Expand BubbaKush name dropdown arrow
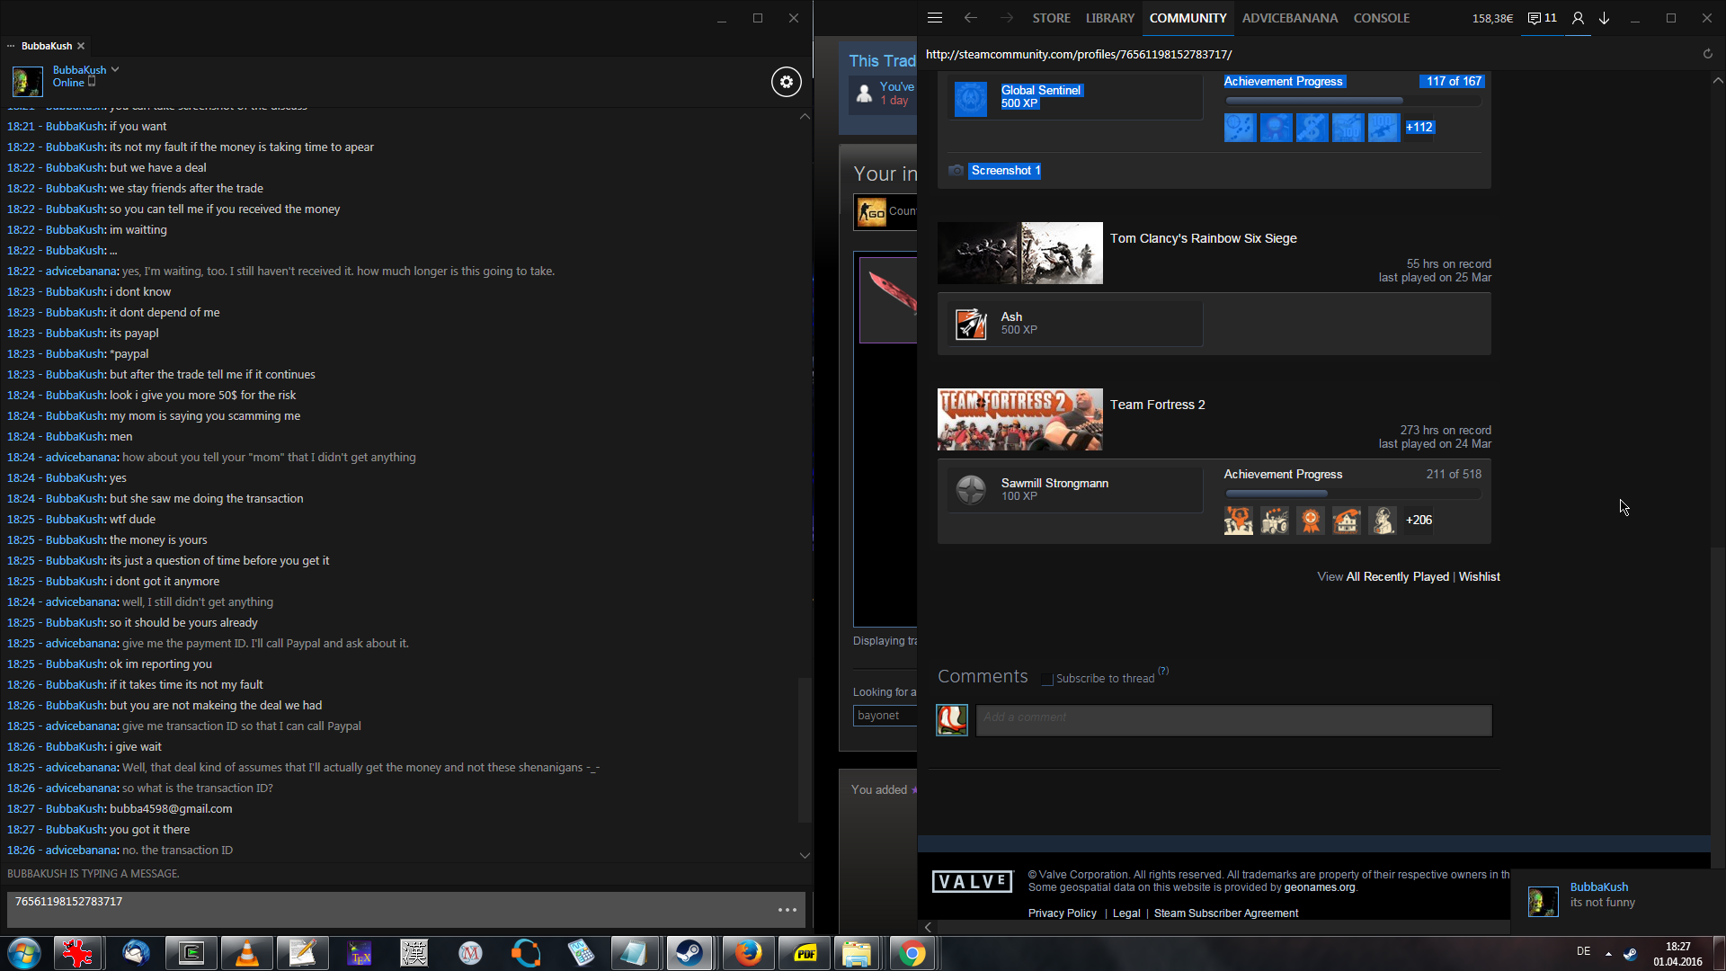Image resolution: width=1726 pixels, height=971 pixels. [115, 69]
